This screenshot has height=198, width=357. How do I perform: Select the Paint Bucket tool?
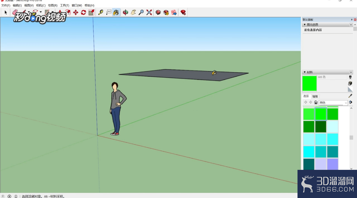(x=116, y=12)
